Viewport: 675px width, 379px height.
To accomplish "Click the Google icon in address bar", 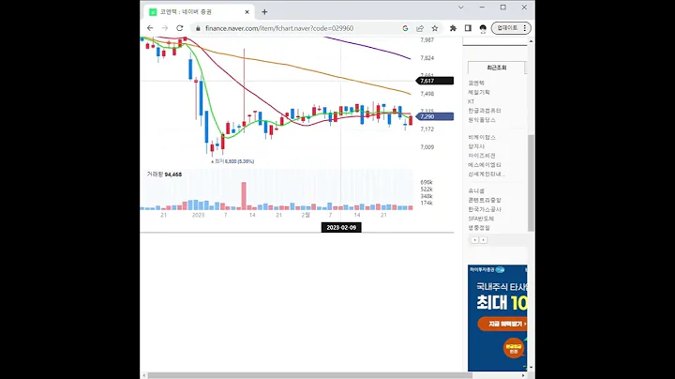I will click(405, 28).
